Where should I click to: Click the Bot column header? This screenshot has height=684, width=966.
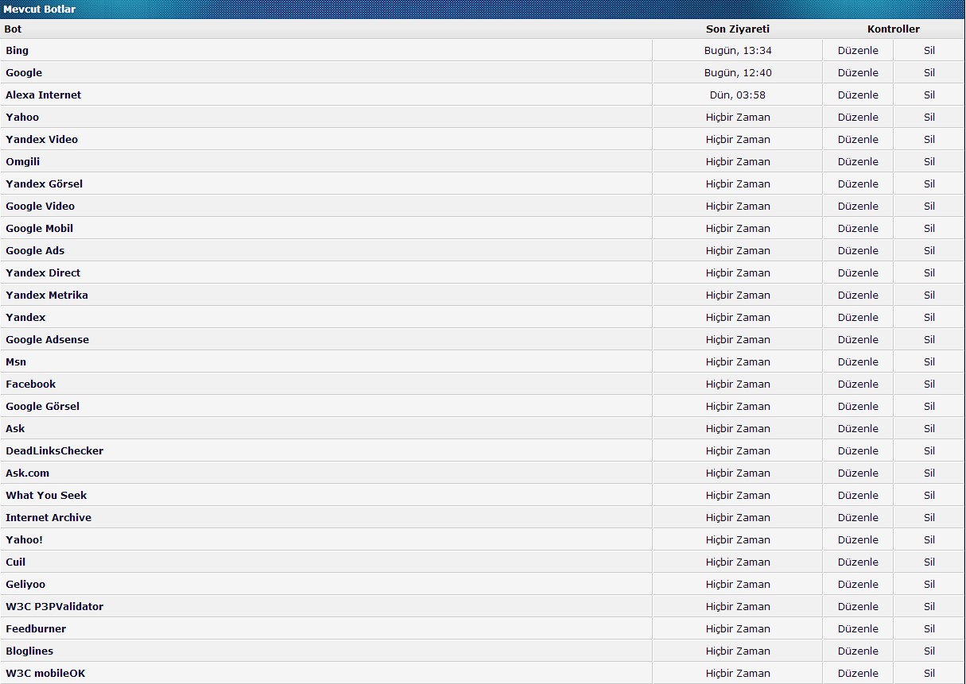[13, 29]
